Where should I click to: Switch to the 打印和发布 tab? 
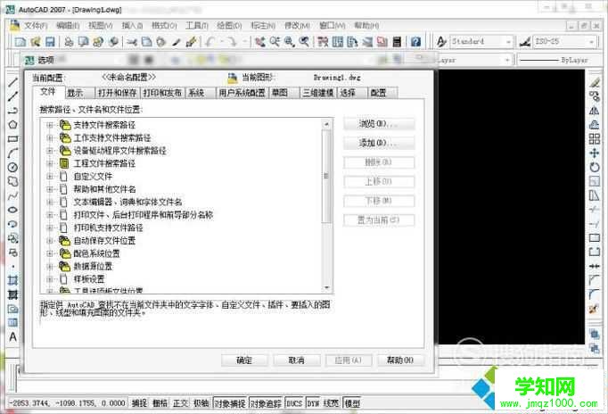(x=162, y=93)
